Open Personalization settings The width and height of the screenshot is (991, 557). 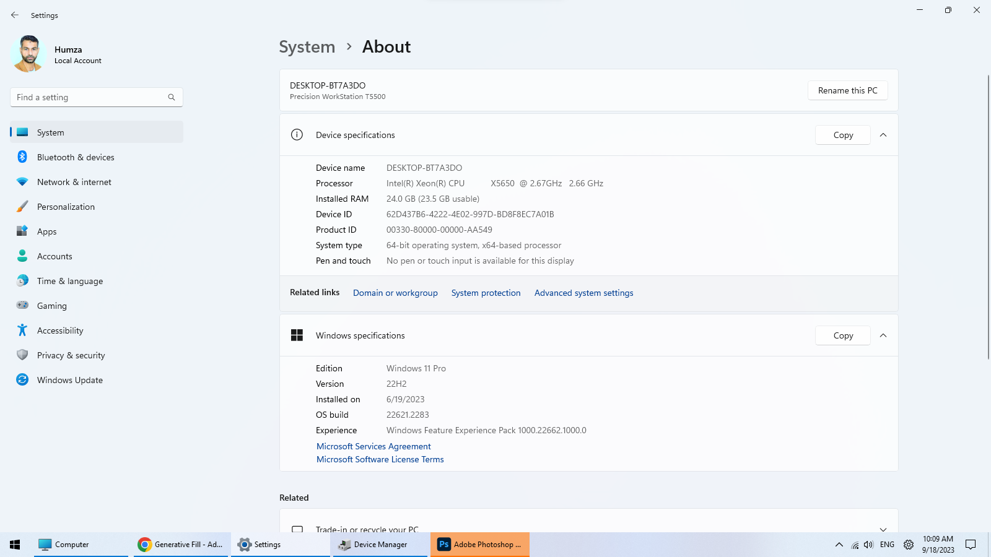coord(97,207)
